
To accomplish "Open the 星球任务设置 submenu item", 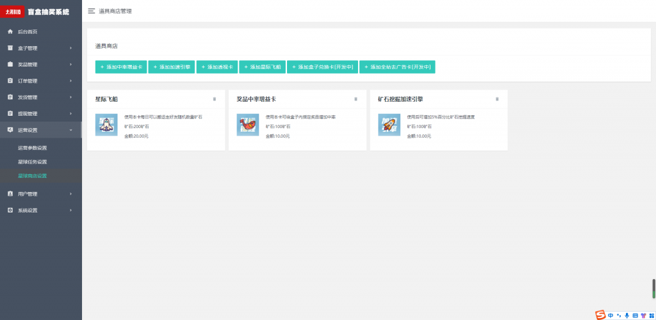I will tap(32, 162).
